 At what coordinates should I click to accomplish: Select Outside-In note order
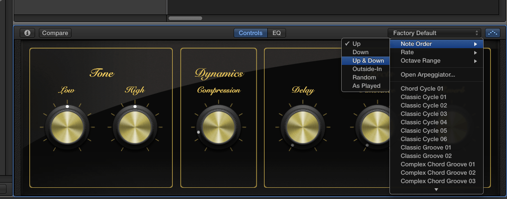(x=366, y=69)
